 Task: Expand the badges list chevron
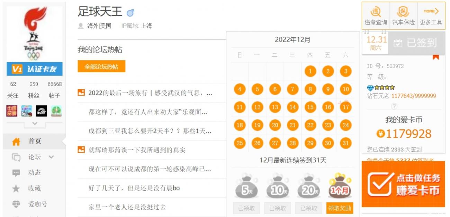pos(34,123)
